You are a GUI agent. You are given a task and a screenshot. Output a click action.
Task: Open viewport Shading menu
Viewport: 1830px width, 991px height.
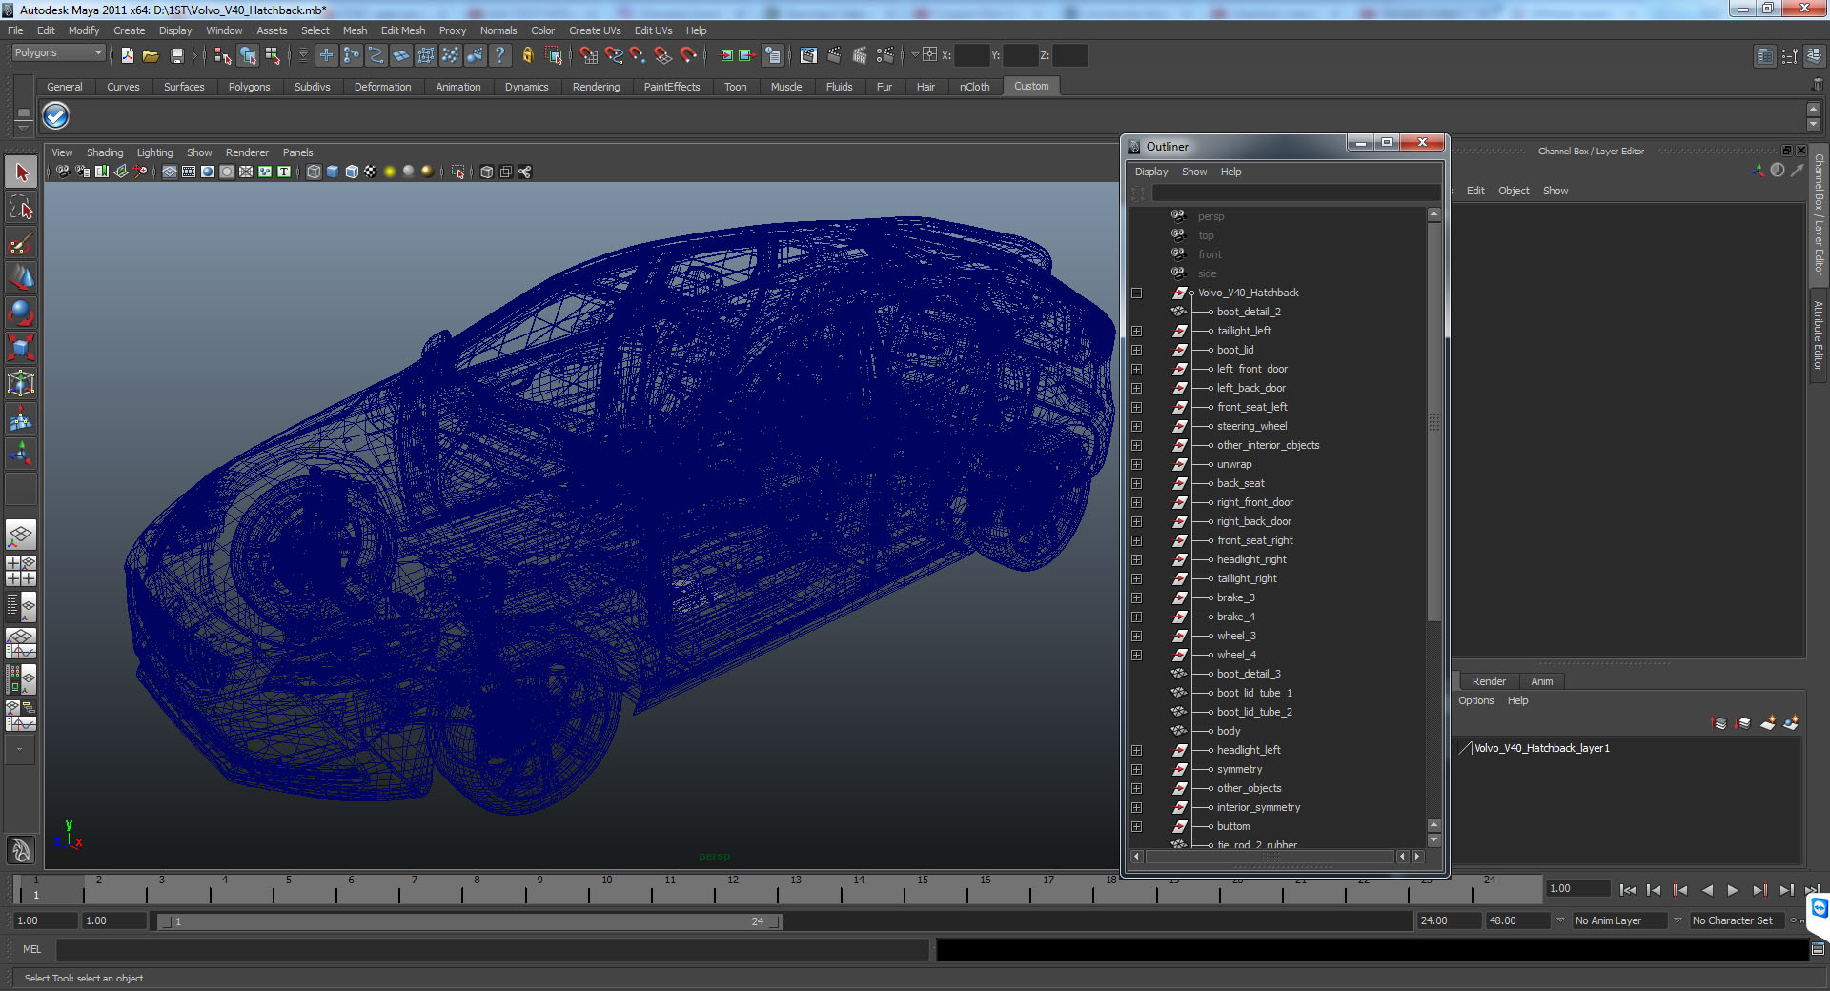[105, 152]
